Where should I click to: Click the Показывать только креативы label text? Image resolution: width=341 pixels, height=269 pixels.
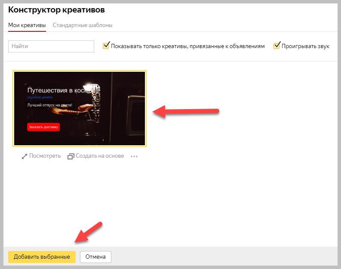click(x=187, y=46)
